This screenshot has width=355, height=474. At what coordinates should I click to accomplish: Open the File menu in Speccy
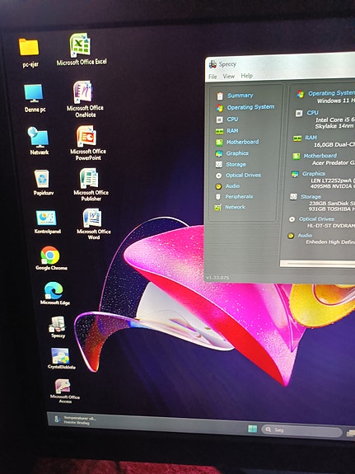[x=213, y=77]
